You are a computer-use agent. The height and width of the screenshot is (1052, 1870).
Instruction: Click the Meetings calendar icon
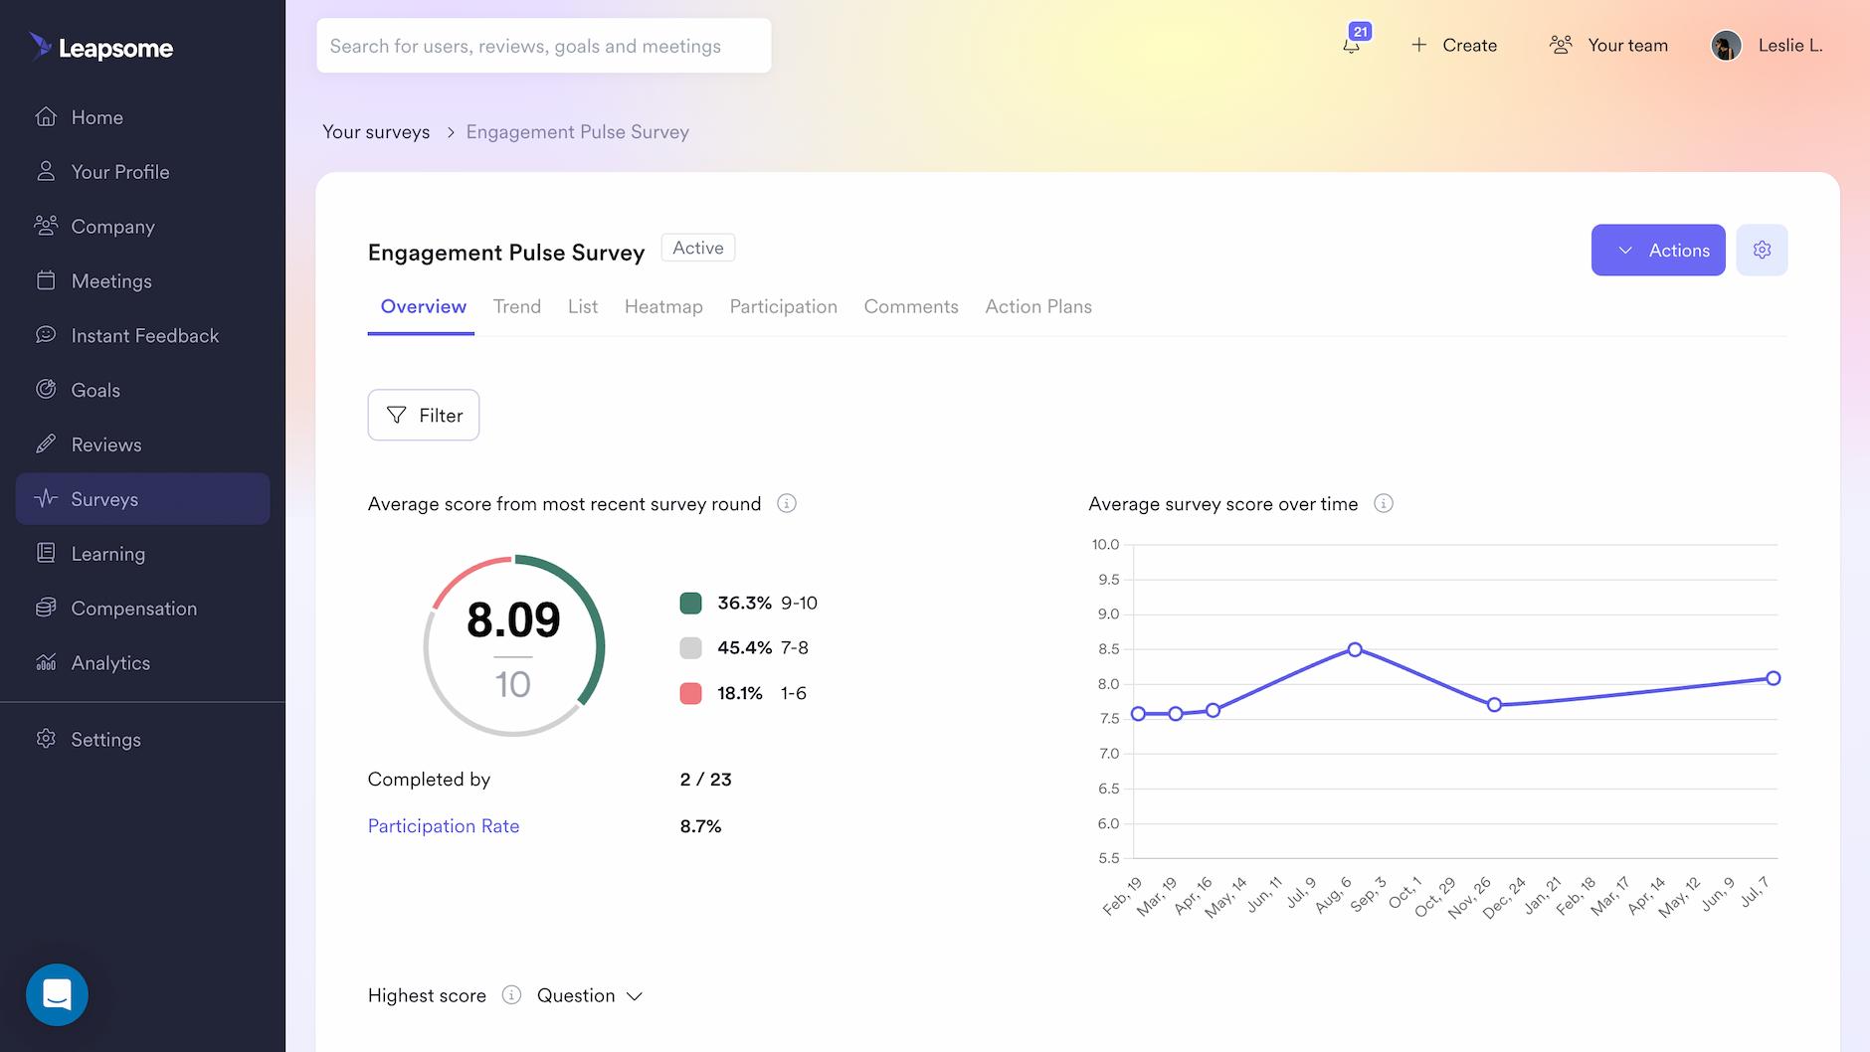point(46,280)
